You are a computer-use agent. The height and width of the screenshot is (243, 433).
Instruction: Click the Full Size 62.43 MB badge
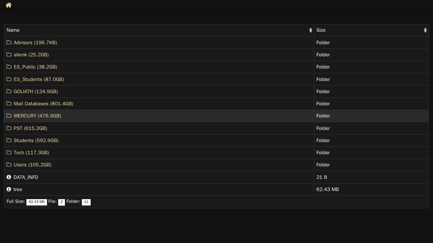(37, 202)
